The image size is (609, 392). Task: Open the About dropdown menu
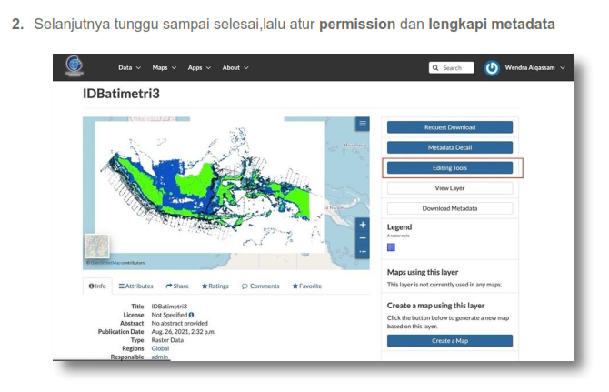[x=235, y=68]
